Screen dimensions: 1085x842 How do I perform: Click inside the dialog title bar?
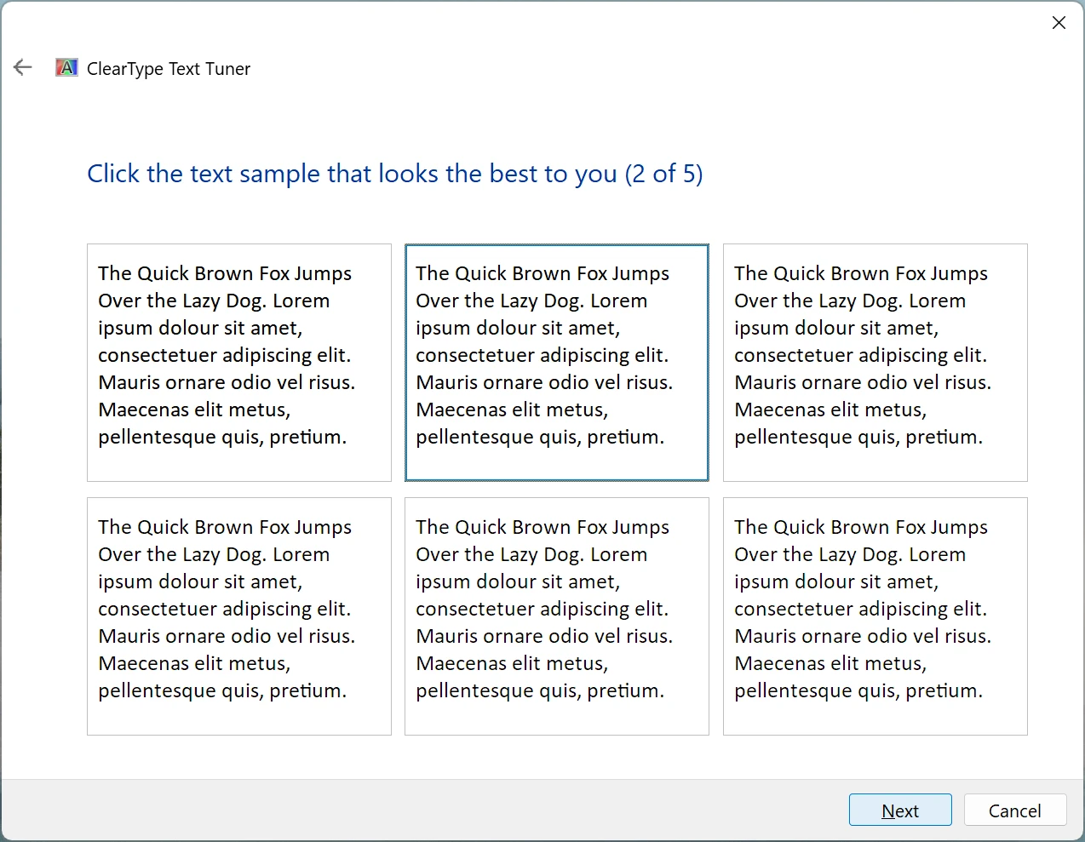[x=511, y=23]
